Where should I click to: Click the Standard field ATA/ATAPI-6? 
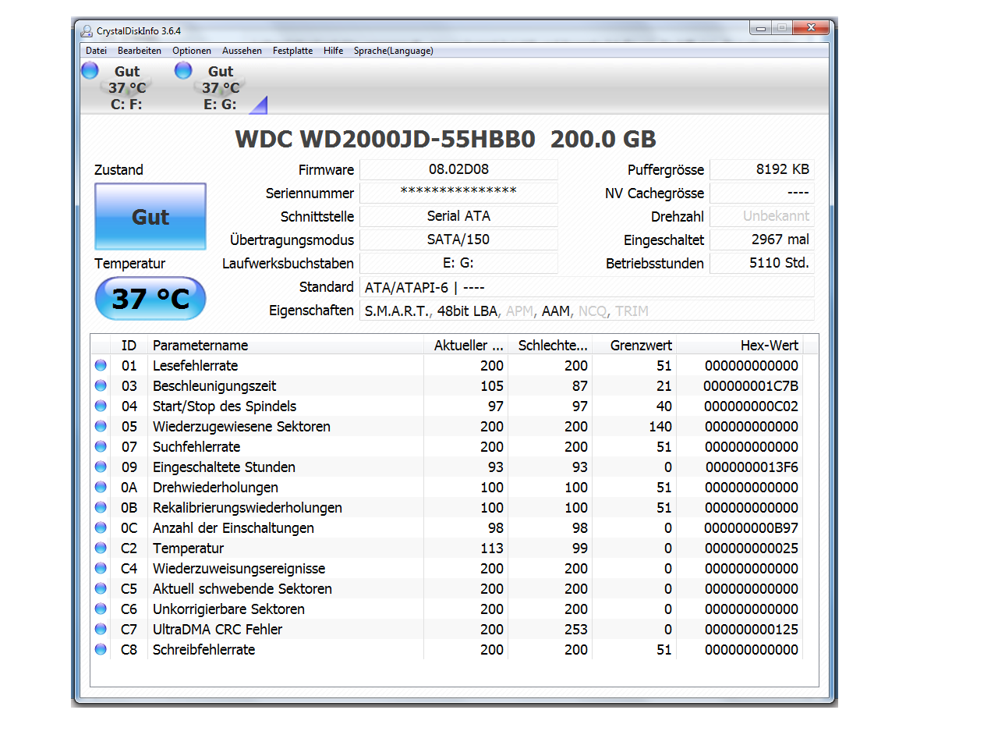(587, 287)
